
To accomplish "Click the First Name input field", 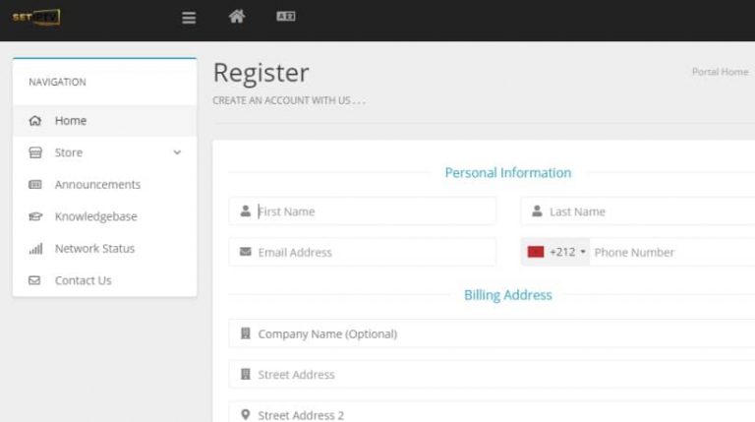I will tap(374, 211).
